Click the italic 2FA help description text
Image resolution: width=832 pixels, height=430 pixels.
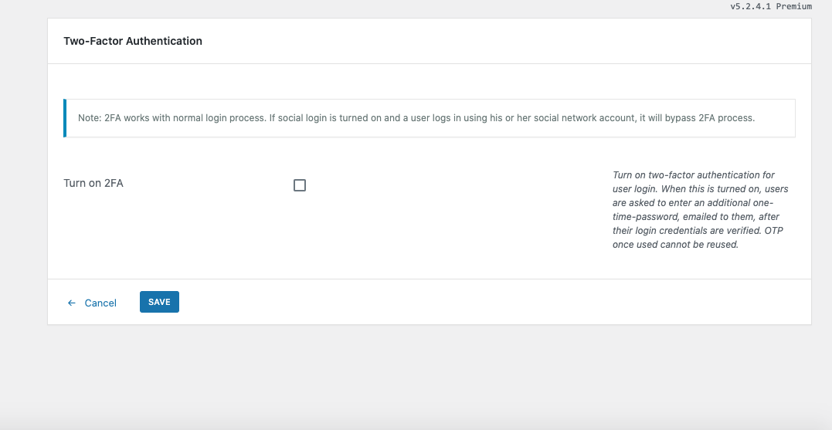(700, 210)
